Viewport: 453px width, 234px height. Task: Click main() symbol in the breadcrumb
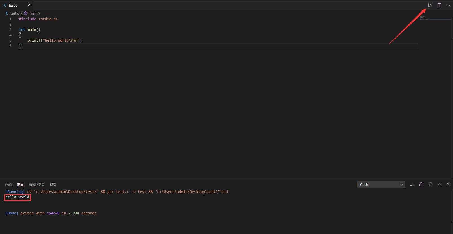[35, 13]
